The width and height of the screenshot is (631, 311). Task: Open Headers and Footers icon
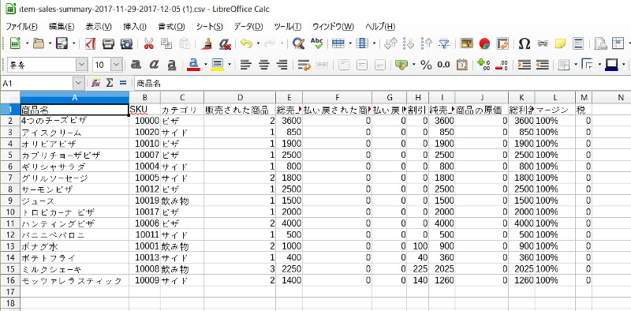coord(578,43)
